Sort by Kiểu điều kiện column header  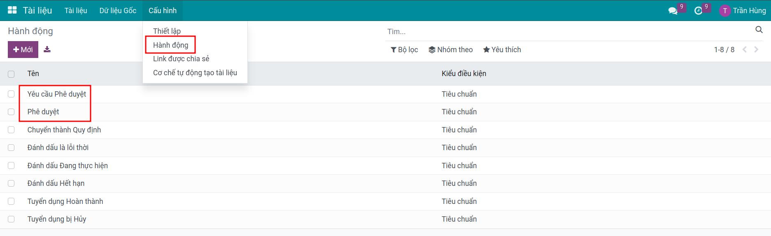(464, 74)
